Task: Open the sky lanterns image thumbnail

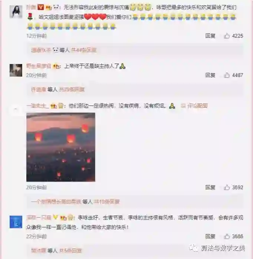Action: 61,147
